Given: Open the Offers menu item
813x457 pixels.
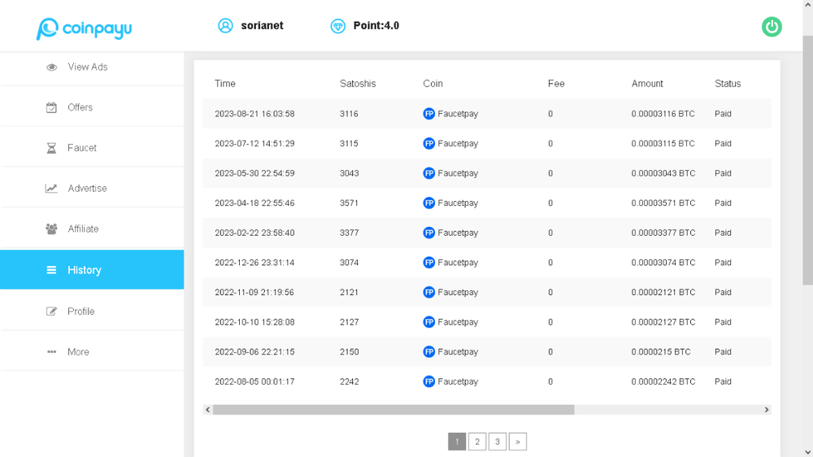Looking at the screenshot, I should click(80, 107).
